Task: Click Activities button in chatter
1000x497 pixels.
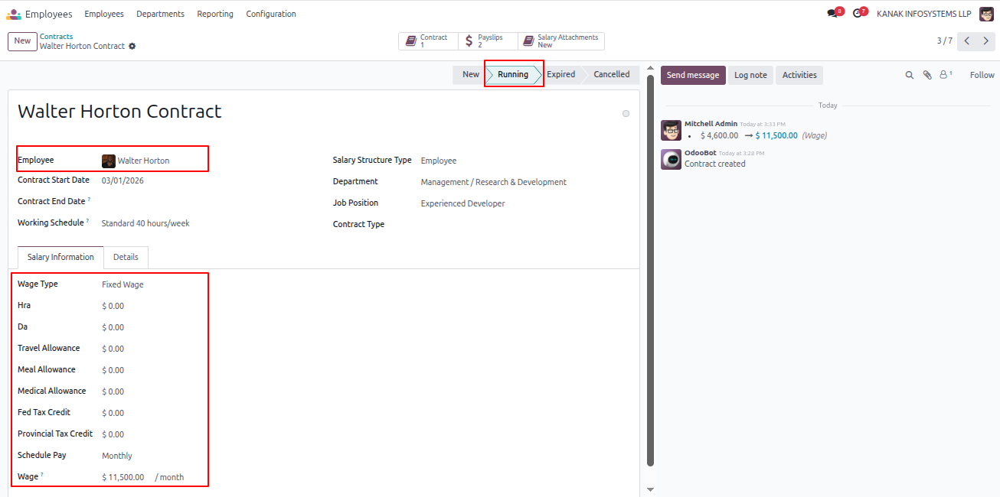Action: pyautogui.click(x=799, y=75)
